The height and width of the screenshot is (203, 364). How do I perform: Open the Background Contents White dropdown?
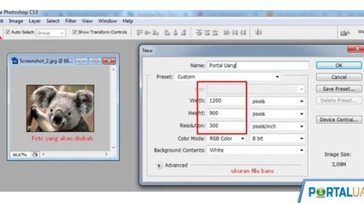pyautogui.click(x=256, y=150)
